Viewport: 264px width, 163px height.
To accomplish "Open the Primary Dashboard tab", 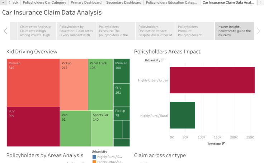I will point(86,3).
